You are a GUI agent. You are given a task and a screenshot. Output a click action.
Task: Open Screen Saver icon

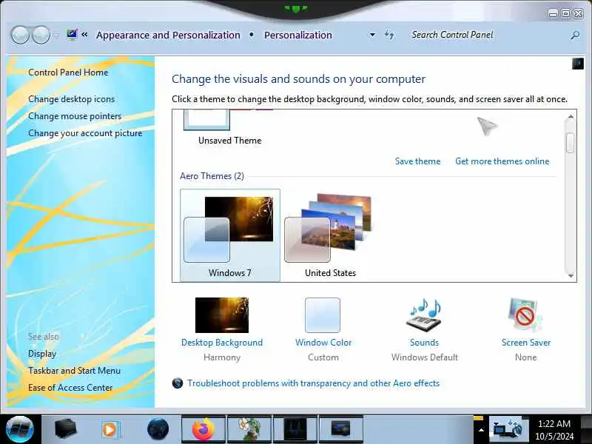(x=525, y=315)
